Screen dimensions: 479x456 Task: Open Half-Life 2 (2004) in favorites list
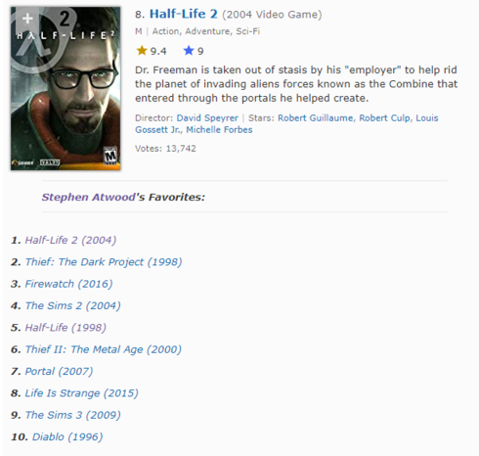(70, 241)
